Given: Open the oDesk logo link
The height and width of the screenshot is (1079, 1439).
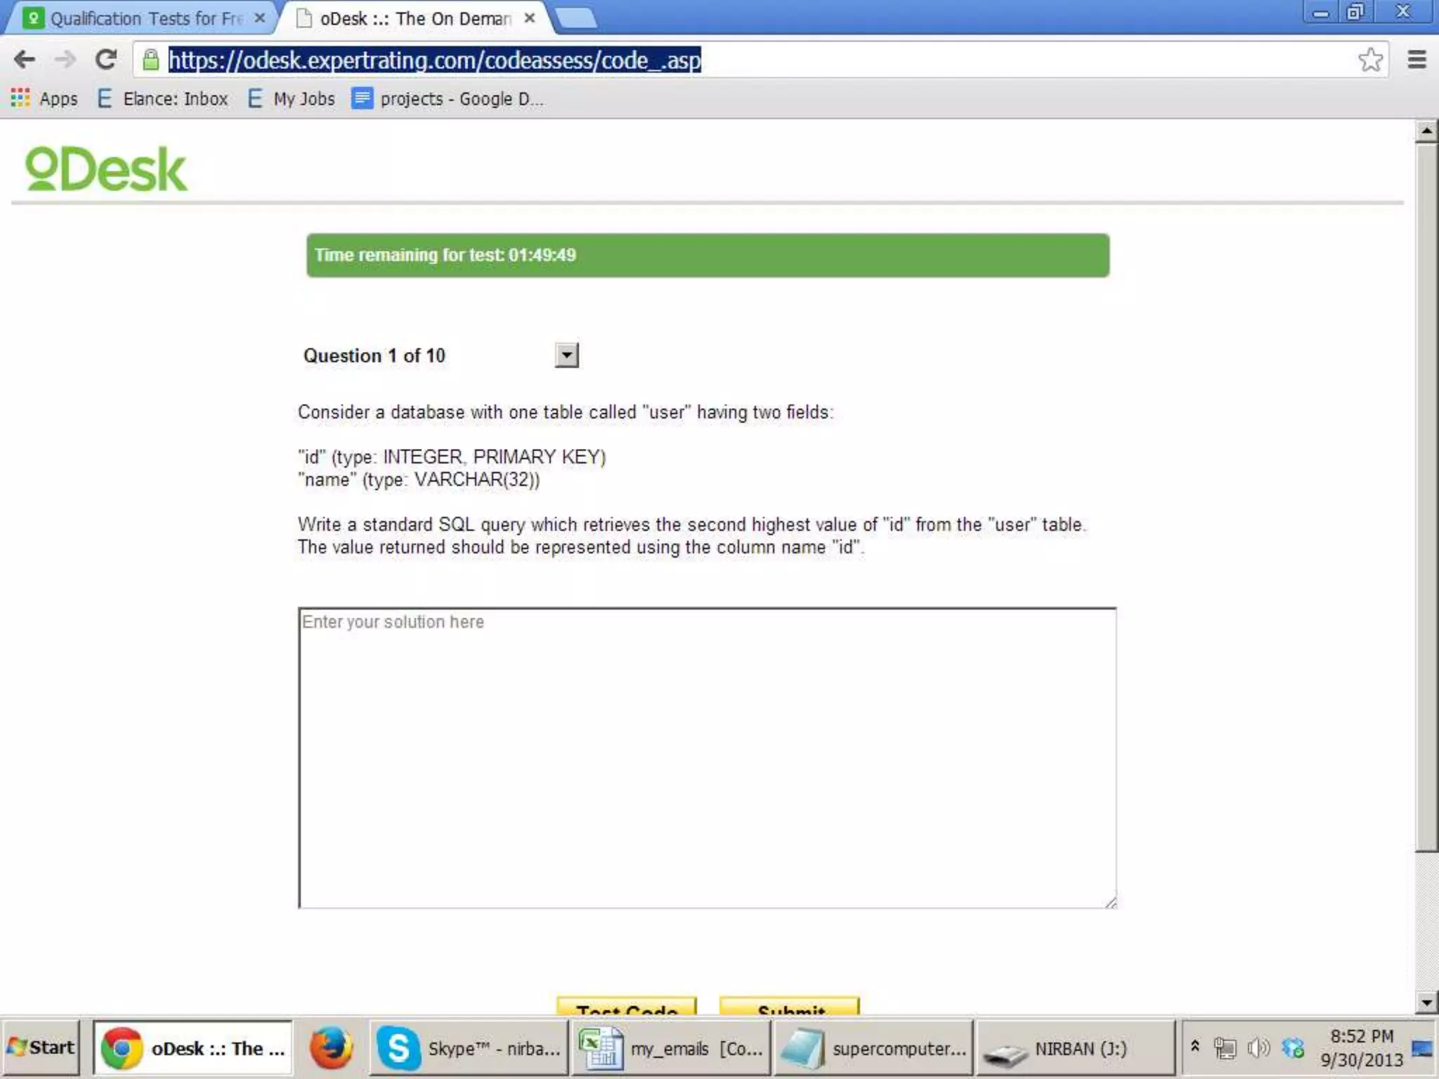Looking at the screenshot, I should tap(106, 169).
